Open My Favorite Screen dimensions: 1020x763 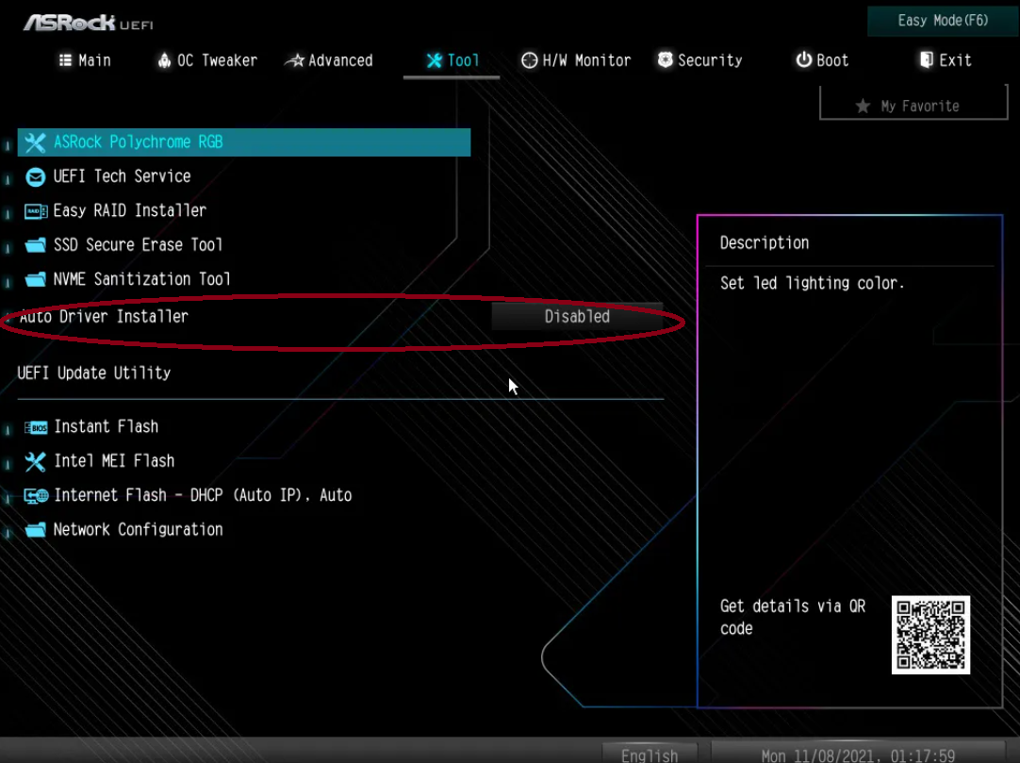(913, 104)
